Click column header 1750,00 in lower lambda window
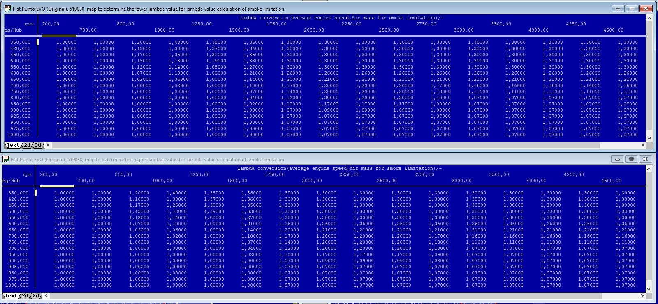Viewport: 658px width, 304px height. (x=276, y=24)
